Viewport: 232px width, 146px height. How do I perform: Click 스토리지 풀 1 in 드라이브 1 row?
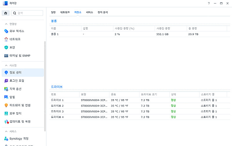(209, 100)
